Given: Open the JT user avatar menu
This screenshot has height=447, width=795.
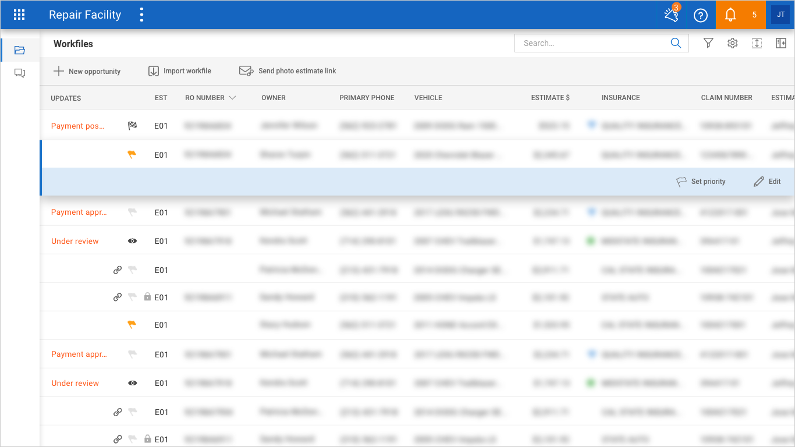Looking at the screenshot, I should point(780,15).
